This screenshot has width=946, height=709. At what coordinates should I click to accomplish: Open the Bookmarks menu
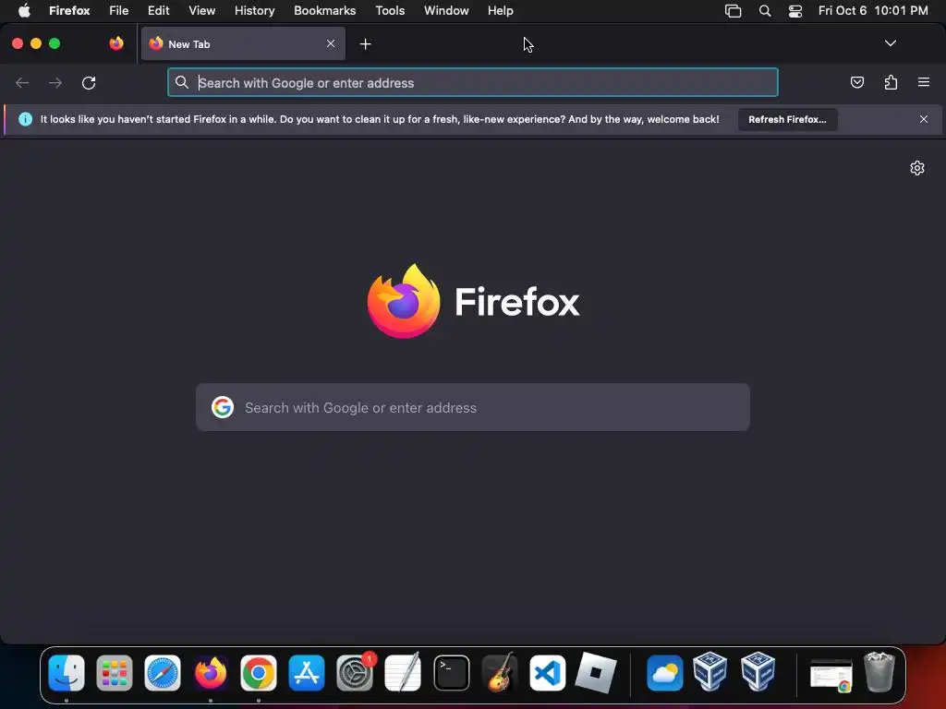tap(324, 10)
